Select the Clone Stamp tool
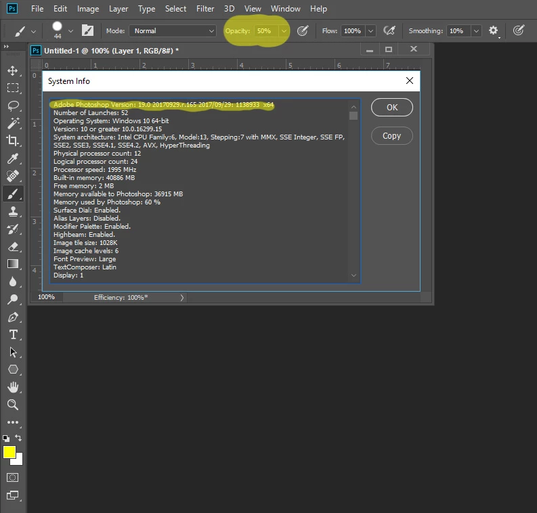537x513 pixels. pyautogui.click(x=13, y=211)
